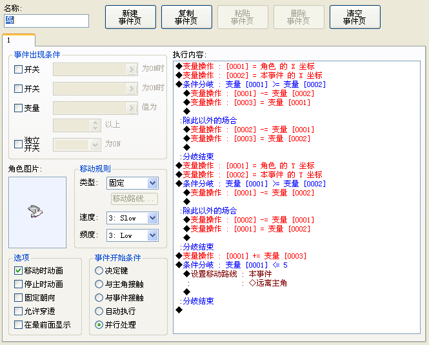Select the 设置移动路线 : 本事件 line
This screenshot has width=429, height=345.
coord(228,274)
